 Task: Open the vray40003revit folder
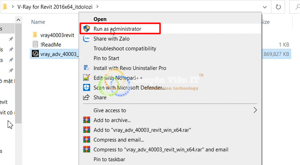58,35
